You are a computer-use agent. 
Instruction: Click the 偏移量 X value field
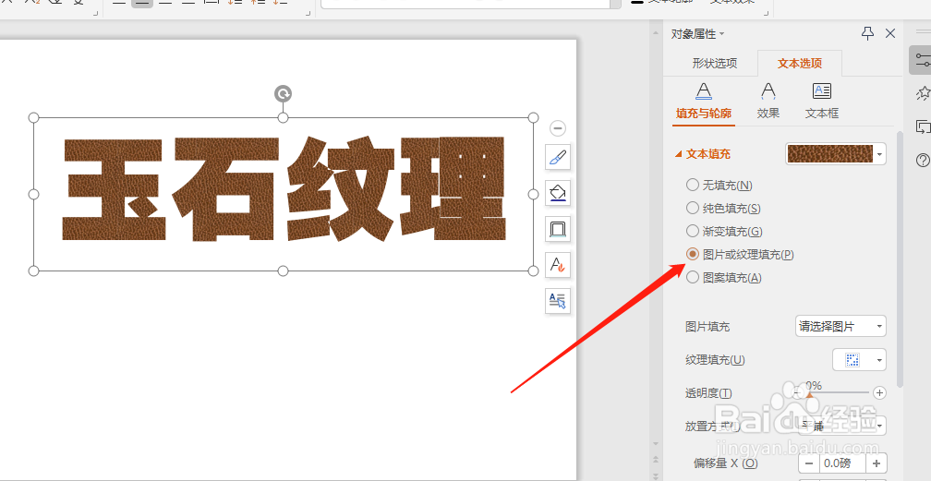point(842,463)
